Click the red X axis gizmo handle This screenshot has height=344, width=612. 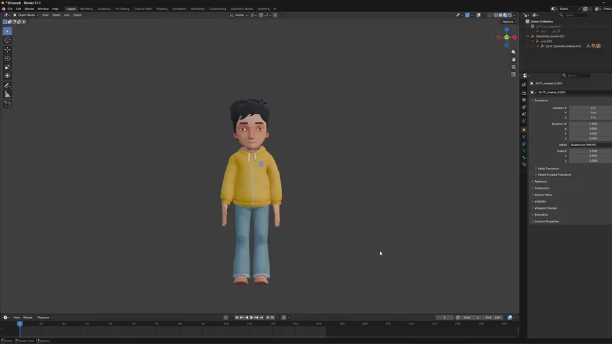pyautogui.click(x=515, y=37)
